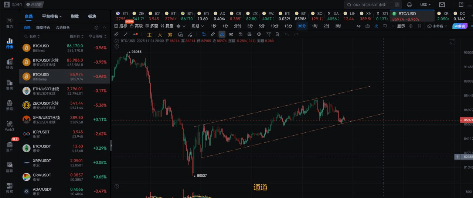Toggle the 大 indicator button

coord(160,35)
